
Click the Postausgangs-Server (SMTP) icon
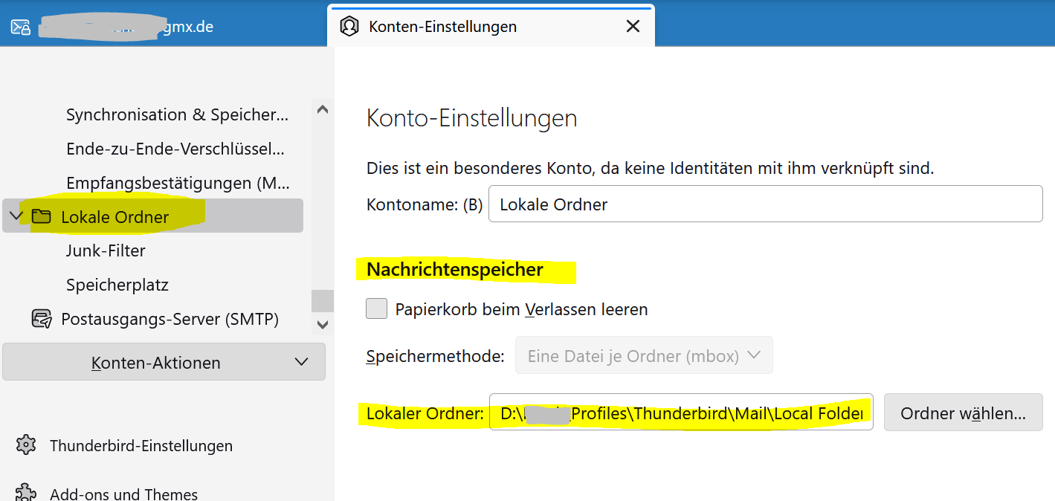pos(42,319)
